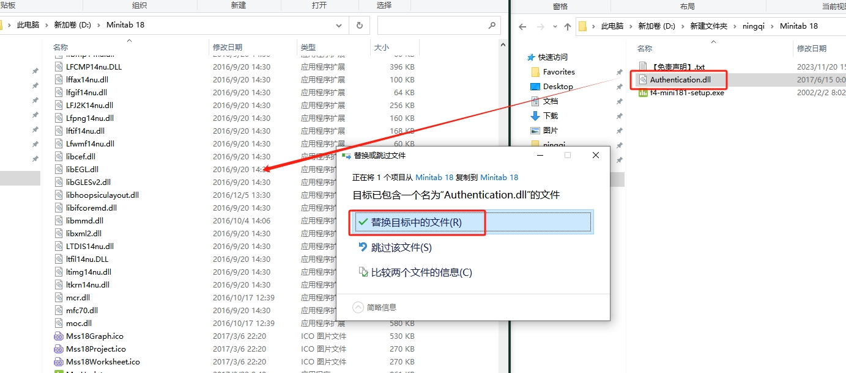Click 新加卷 (D:) breadcrumb in left window
This screenshot has width=846, height=373.
pyautogui.click(x=72, y=26)
